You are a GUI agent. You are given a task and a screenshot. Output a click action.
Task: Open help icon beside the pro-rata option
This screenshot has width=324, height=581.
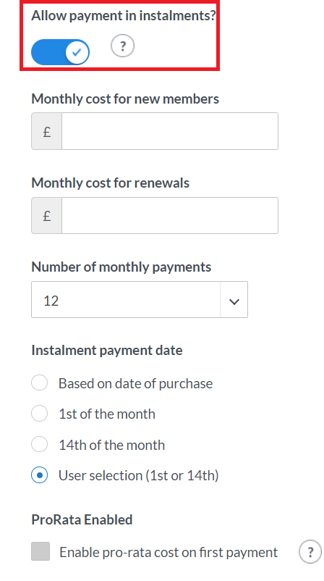pos(310,552)
